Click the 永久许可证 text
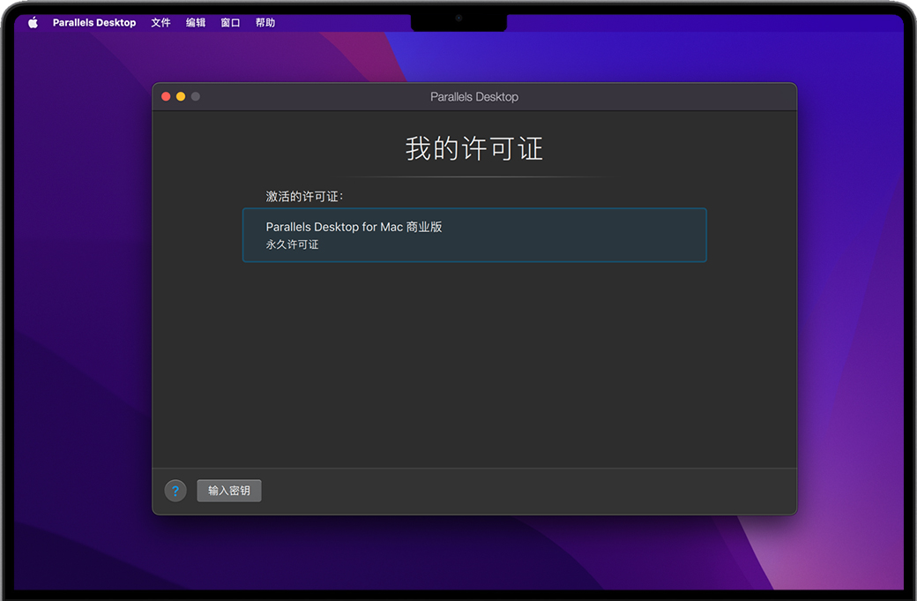This screenshot has width=917, height=601. tap(293, 244)
